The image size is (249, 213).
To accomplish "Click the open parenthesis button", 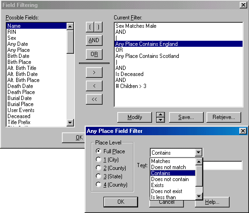I will (x=90, y=27).
